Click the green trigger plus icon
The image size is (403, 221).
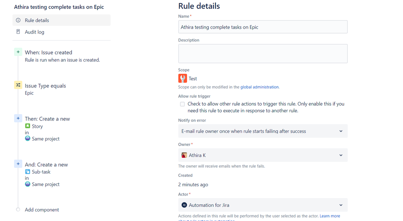coord(18,52)
